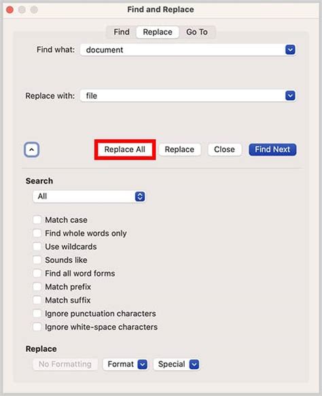Click inside the Replace with text field
The image size is (322, 396).
click(x=183, y=96)
